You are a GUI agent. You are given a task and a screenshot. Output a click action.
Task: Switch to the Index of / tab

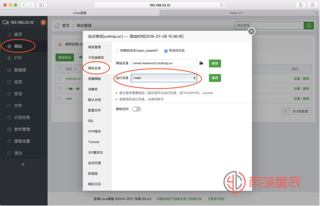pyautogui.click(x=236, y=13)
